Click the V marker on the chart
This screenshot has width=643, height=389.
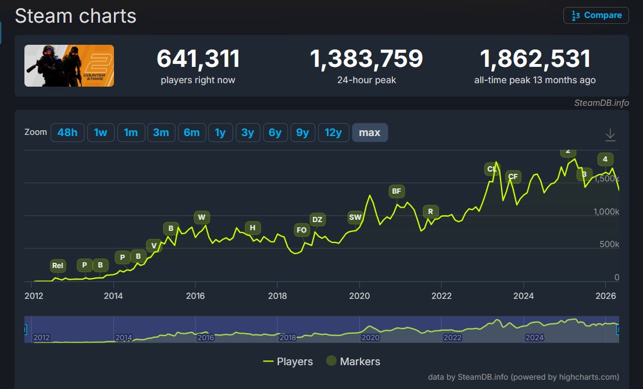(x=154, y=246)
